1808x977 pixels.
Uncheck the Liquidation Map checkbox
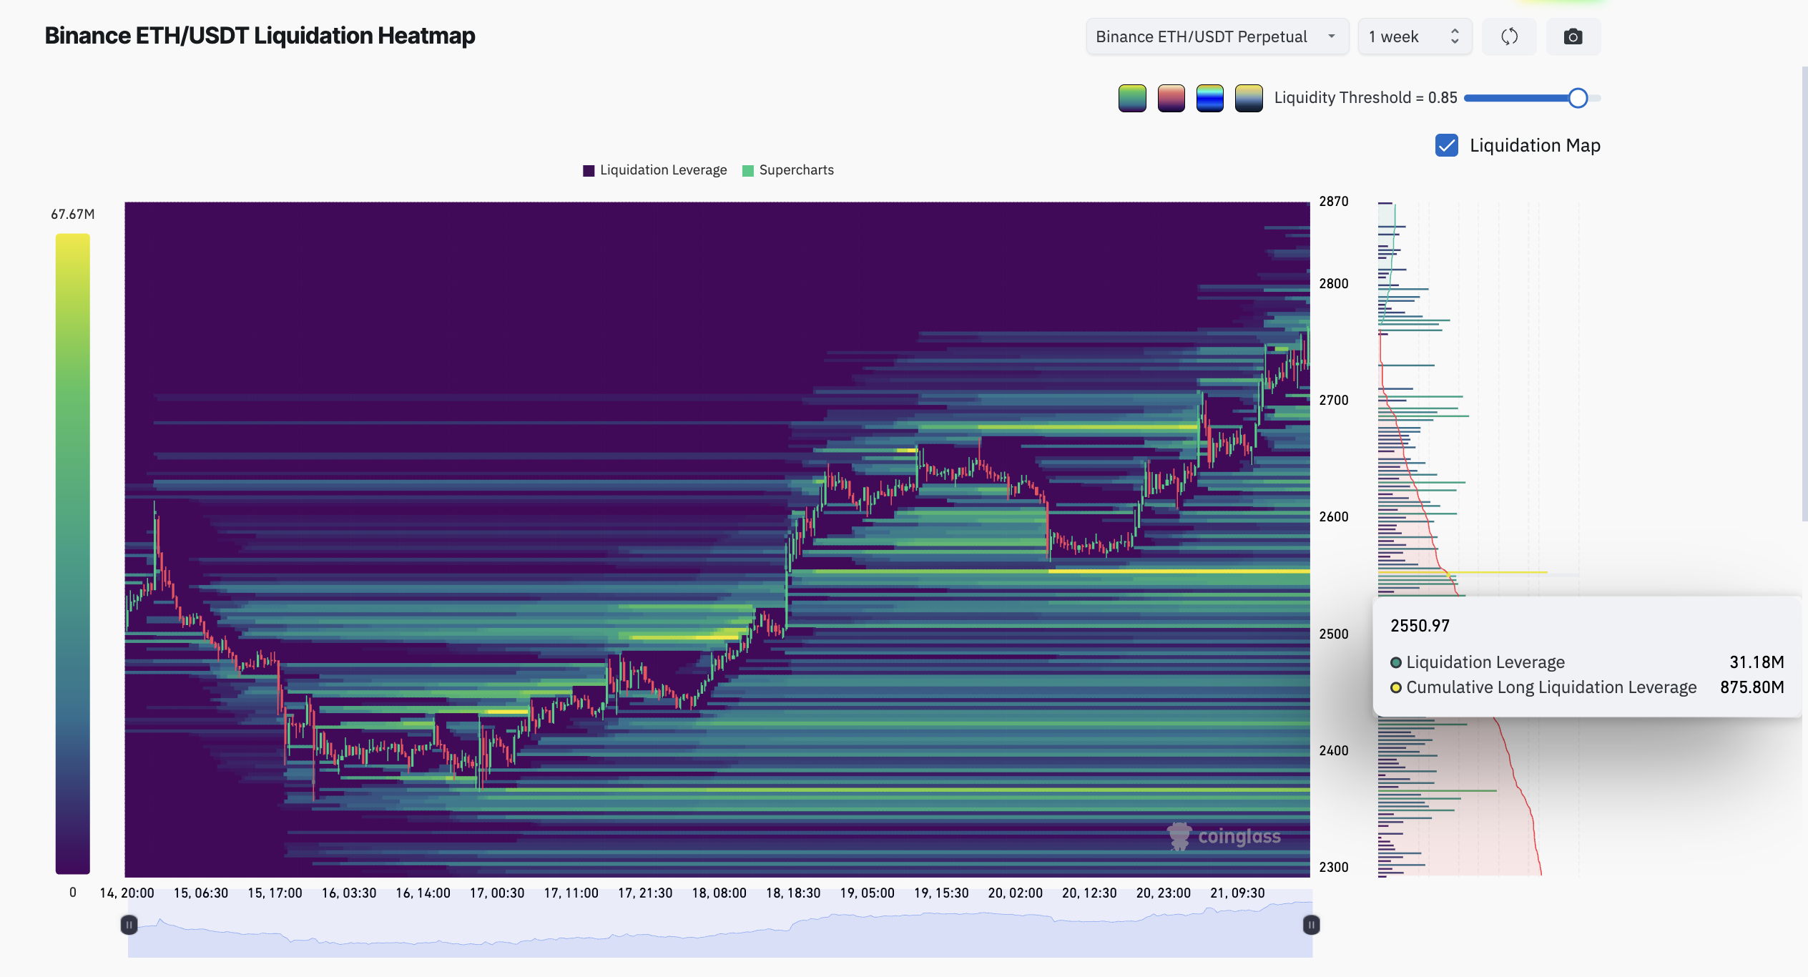point(1447,145)
